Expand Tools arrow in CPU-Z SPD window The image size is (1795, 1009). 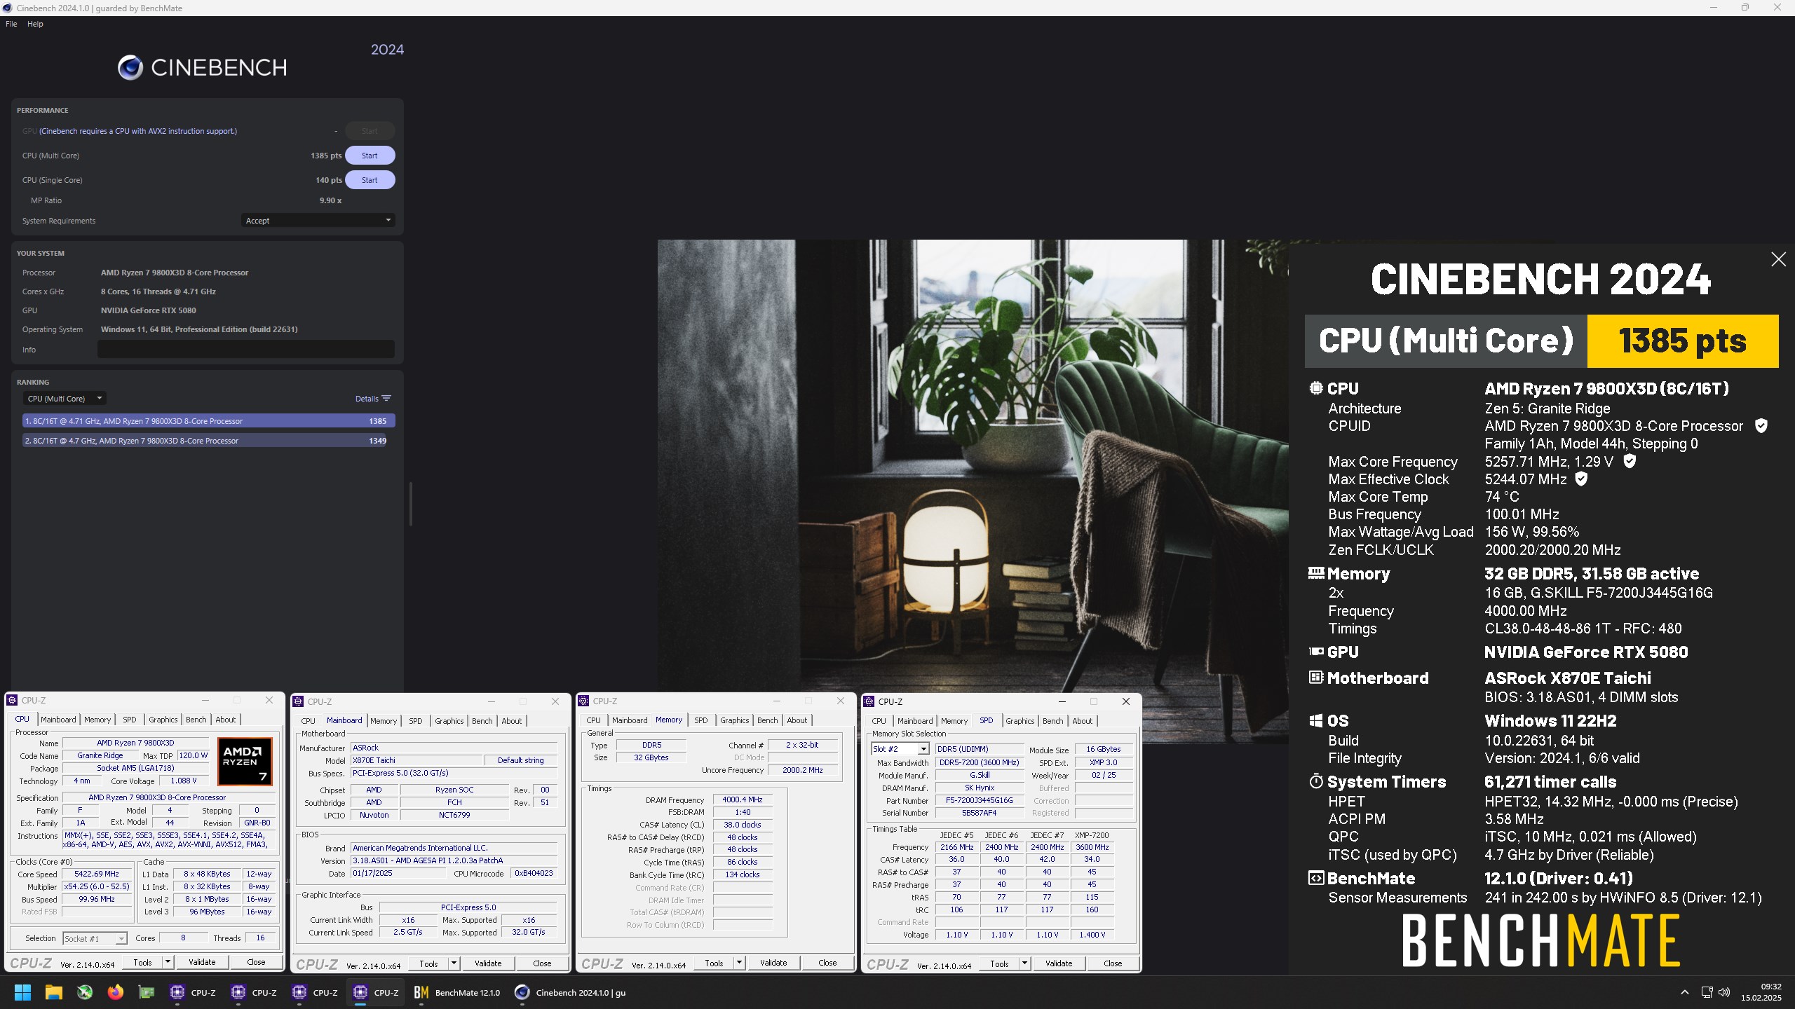[x=1024, y=963]
